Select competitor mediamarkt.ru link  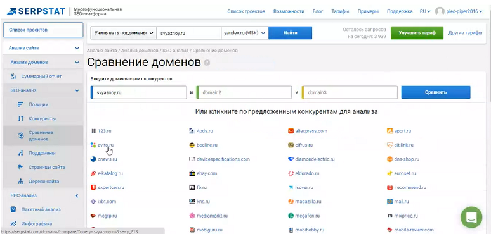coord(212,216)
